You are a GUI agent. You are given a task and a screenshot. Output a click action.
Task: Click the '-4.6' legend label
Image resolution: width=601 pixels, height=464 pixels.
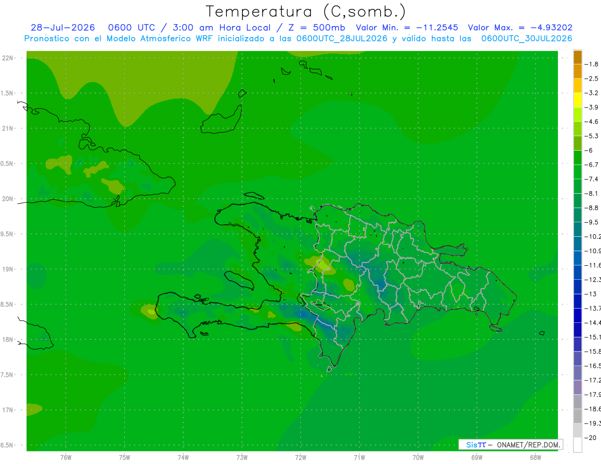pos(592,122)
